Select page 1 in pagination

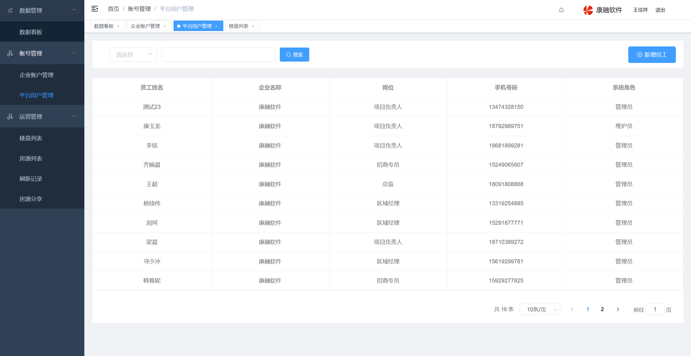coord(588,309)
